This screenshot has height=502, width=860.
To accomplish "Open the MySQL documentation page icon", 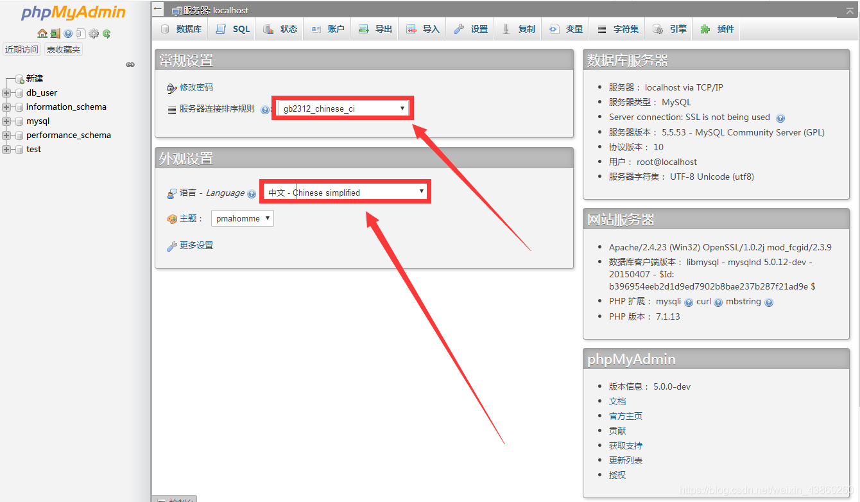I will click(x=81, y=33).
